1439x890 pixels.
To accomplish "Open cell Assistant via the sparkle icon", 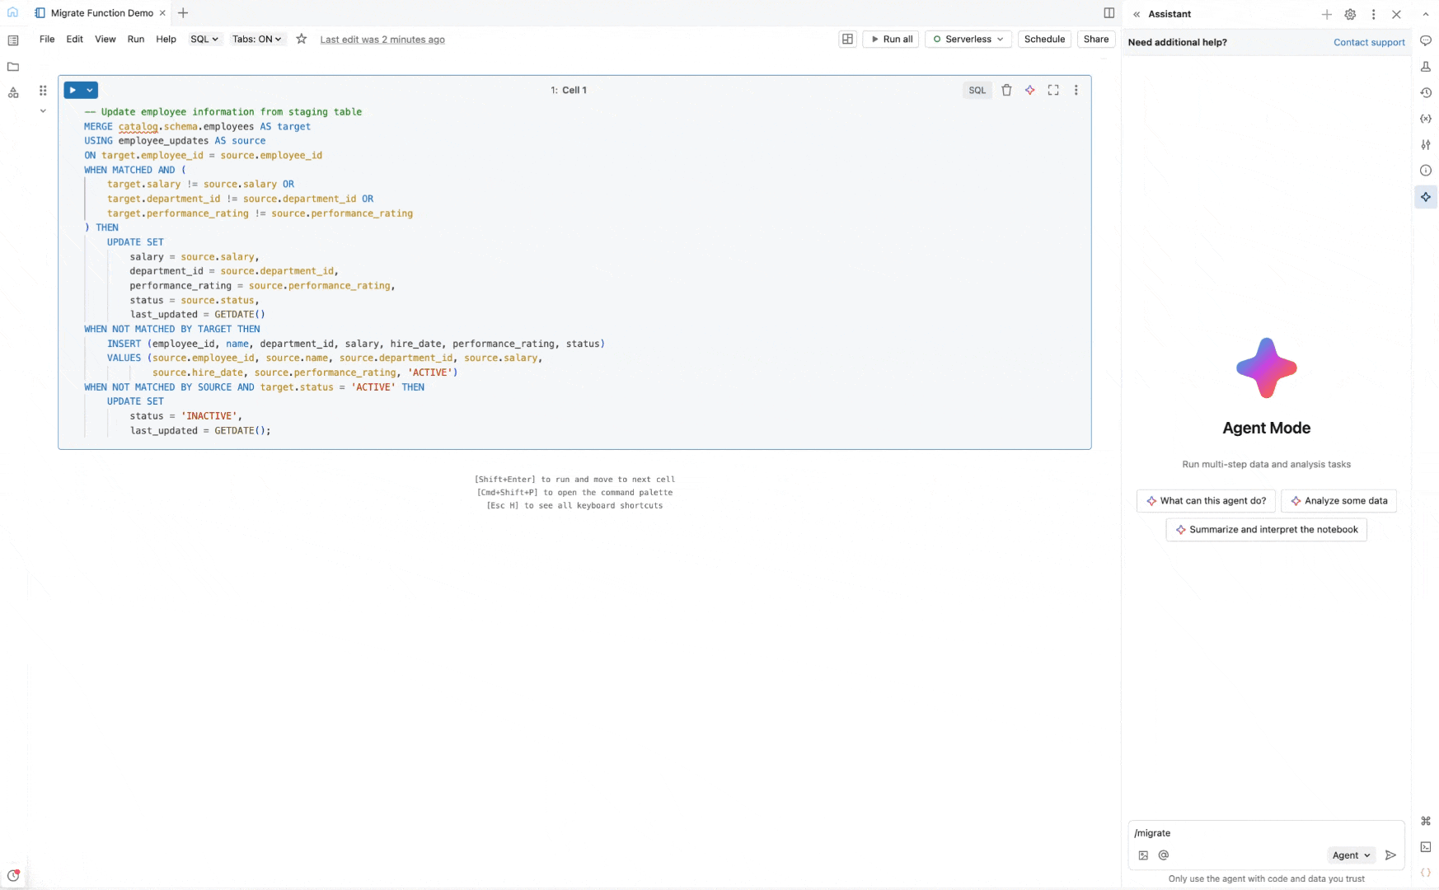I will click(x=1029, y=90).
